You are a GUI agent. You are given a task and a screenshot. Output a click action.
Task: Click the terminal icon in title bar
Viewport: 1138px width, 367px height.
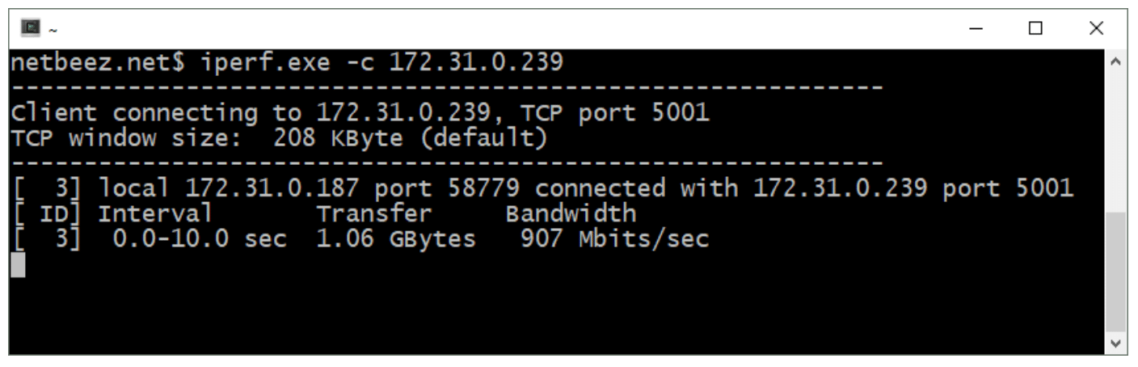coord(27,28)
